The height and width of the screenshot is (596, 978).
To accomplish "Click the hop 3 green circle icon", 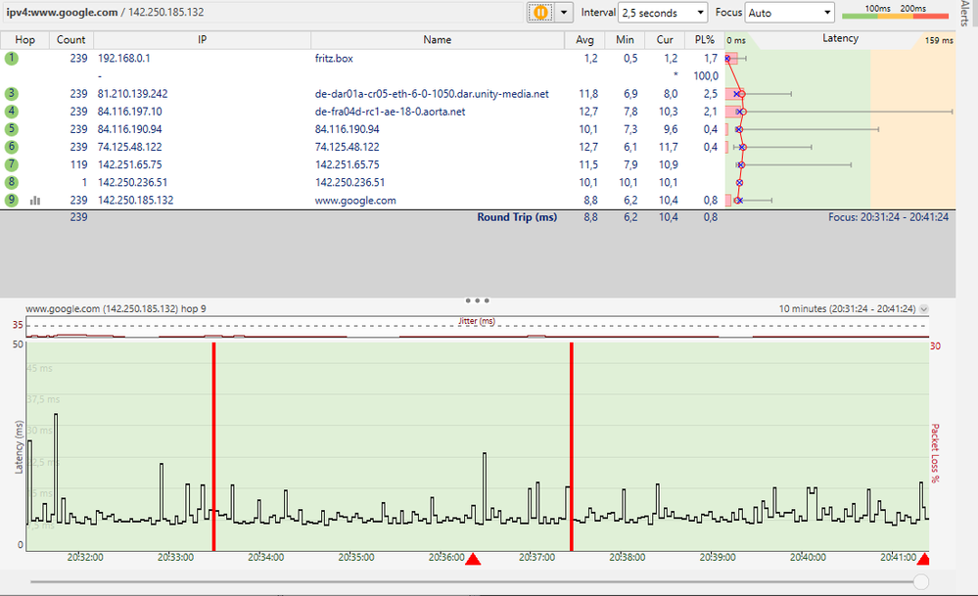I will 11,94.
